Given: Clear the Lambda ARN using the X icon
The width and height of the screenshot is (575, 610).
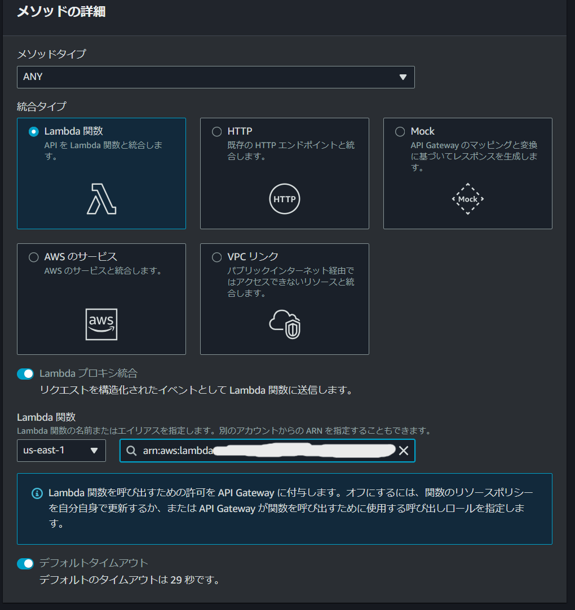Looking at the screenshot, I should point(404,451).
